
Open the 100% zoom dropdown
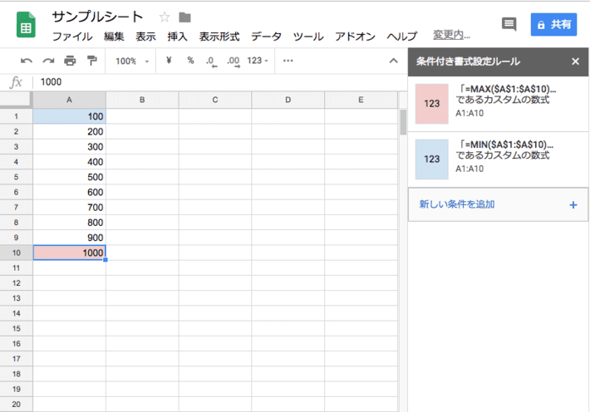[x=132, y=61]
